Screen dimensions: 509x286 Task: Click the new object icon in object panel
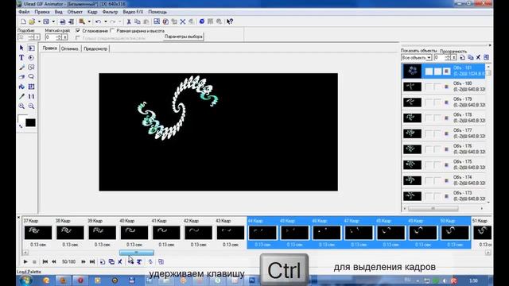pyautogui.click(x=462, y=57)
